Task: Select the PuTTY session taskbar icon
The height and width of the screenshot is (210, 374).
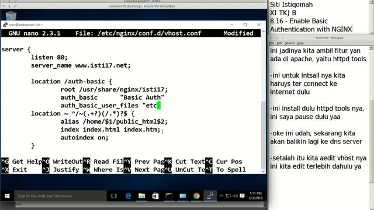Action: pyautogui.click(x=210, y=196)
